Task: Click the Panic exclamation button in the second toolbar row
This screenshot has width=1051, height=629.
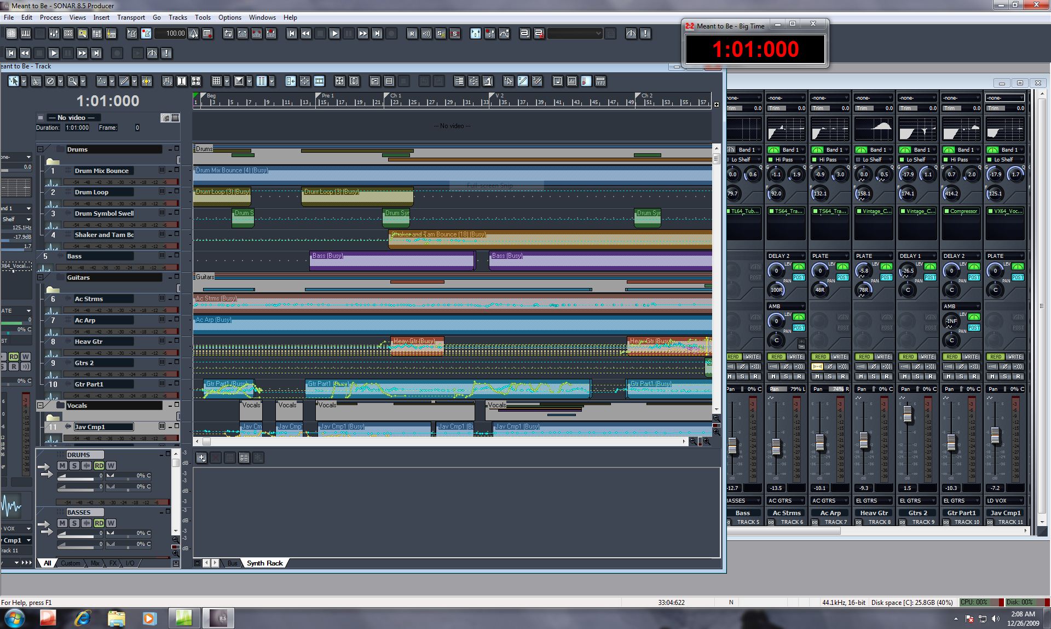Action: pyautogui.click(x=166, y=53)
